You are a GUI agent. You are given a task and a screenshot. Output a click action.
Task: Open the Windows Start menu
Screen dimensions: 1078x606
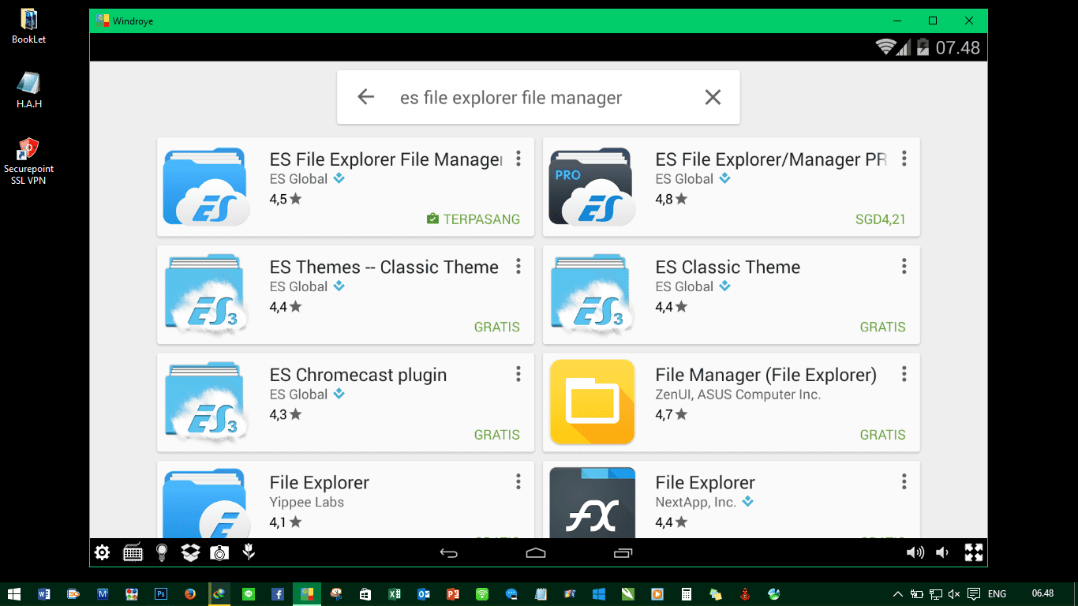pos(14,593)
